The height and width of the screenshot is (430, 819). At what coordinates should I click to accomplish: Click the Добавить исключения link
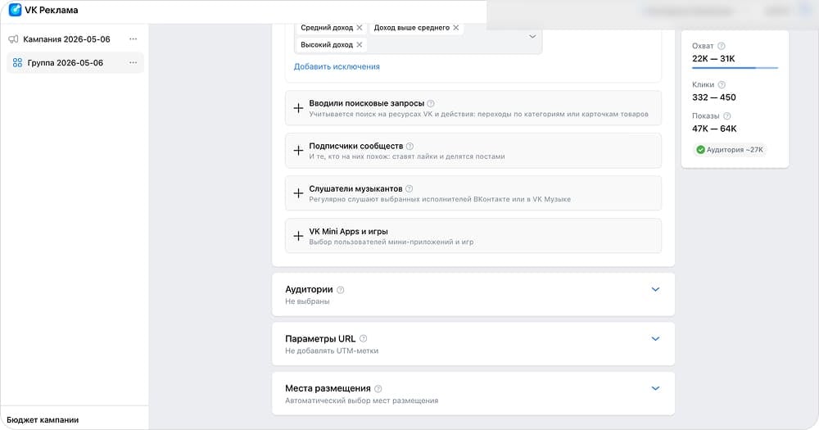(337, 67)
